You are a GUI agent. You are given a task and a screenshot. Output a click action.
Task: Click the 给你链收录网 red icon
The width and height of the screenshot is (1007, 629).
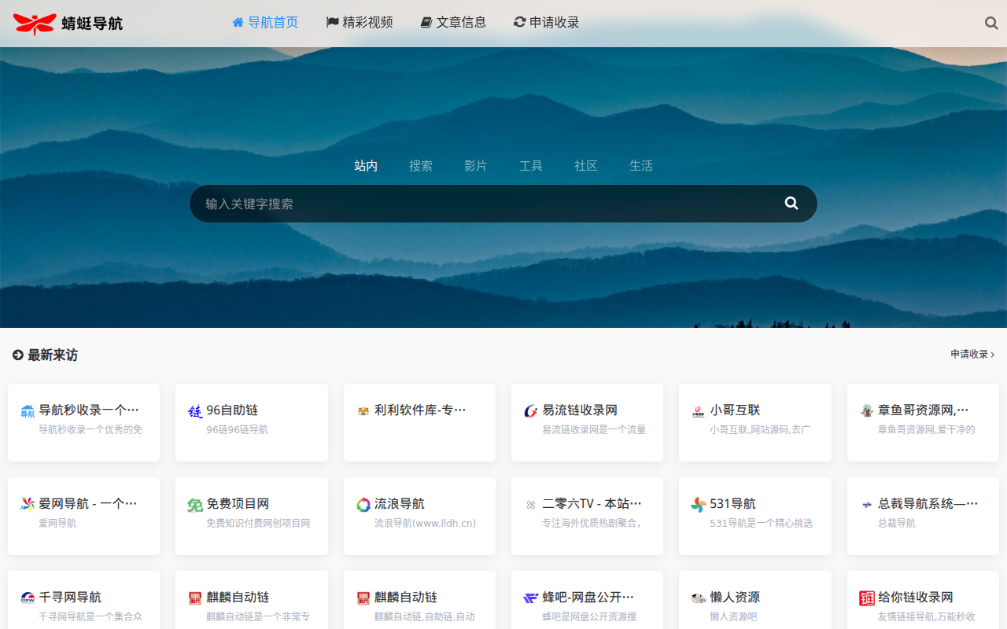coord(867,598)
